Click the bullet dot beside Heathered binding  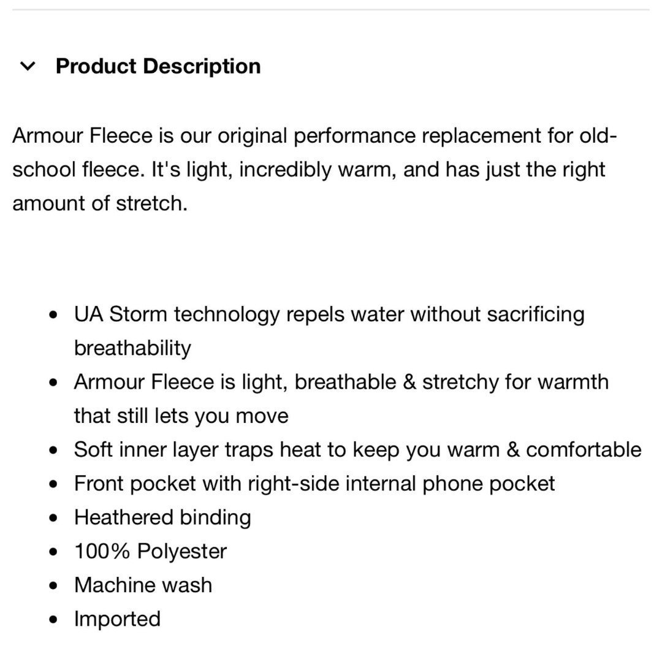53,518
